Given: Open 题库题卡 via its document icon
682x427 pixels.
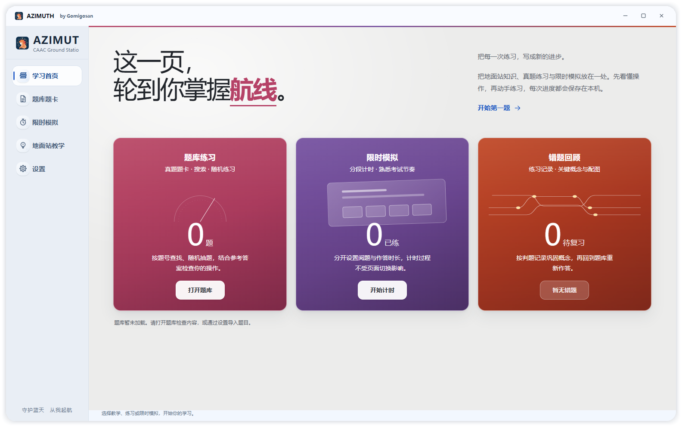Looking at the screenshot, I should 23,99.
